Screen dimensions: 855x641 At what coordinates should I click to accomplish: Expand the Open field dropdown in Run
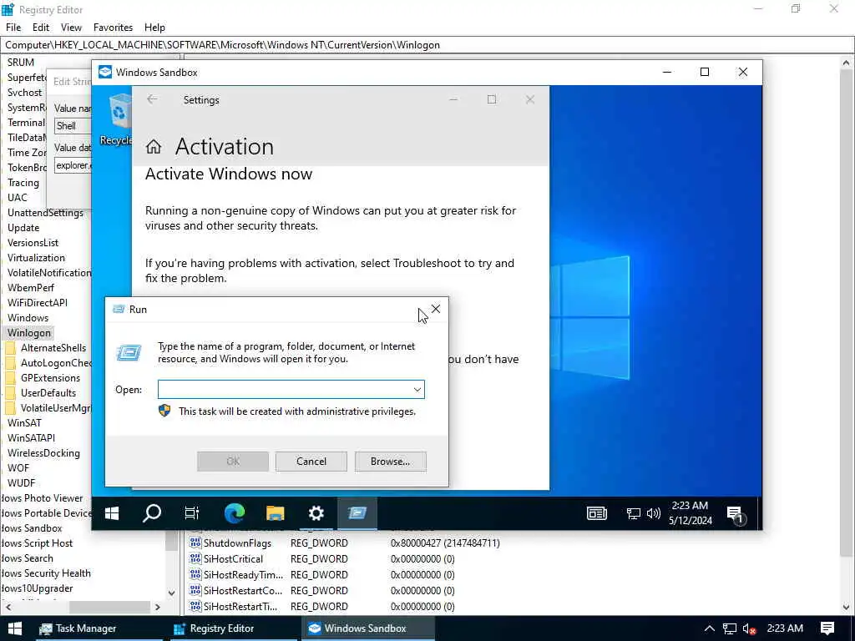[x=417, y=390]
